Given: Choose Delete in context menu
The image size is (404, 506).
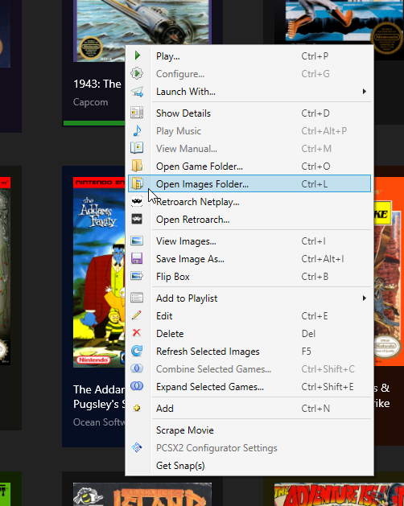Looking at the screenshot, I should coord(249,333).
